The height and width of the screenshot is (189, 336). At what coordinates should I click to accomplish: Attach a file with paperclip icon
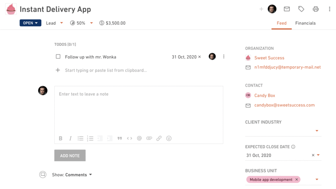[149, 138]
